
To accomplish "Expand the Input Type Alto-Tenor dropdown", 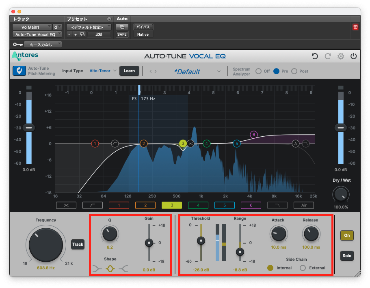I will point(103,71).
